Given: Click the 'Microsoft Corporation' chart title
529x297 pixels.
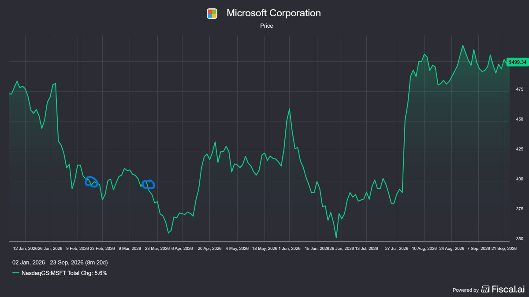Looking at the screenshot, I should click(x=274, y=13).
